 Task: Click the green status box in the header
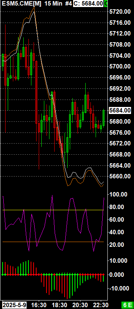pyautogui.click(x=106, y=3)
